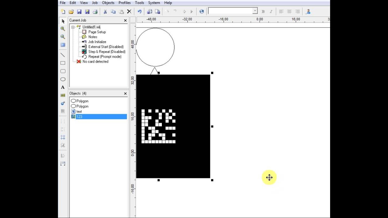Create a new job file

(63, 12)
